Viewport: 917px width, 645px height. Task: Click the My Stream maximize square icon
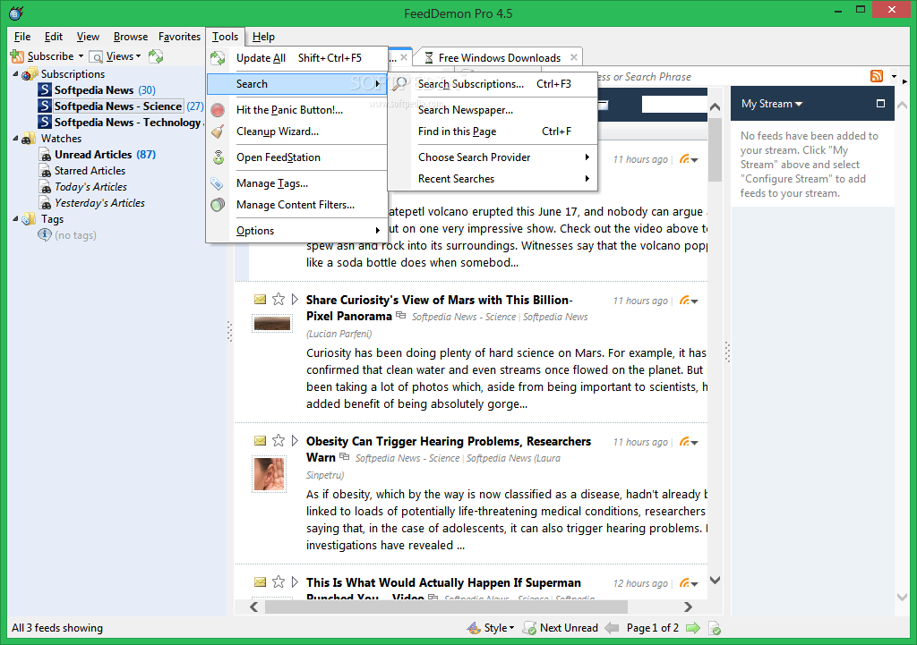tap(880, 104)
